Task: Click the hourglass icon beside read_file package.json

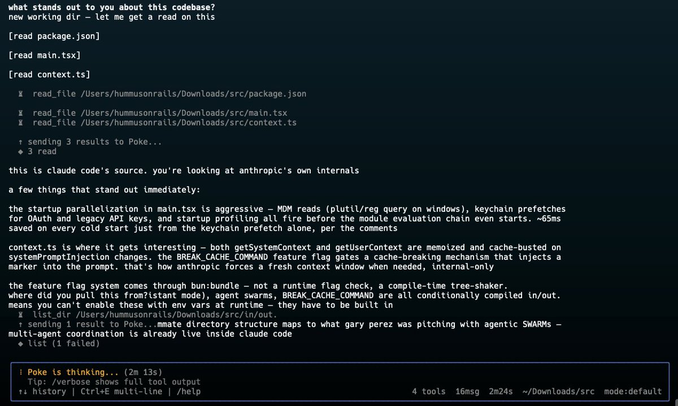Action: [21, 94]
